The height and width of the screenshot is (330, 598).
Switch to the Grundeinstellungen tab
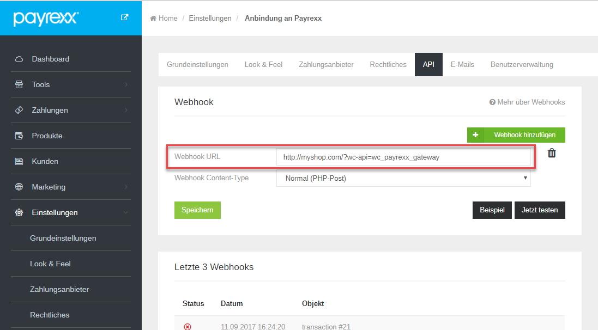click(x=197, y=64)
